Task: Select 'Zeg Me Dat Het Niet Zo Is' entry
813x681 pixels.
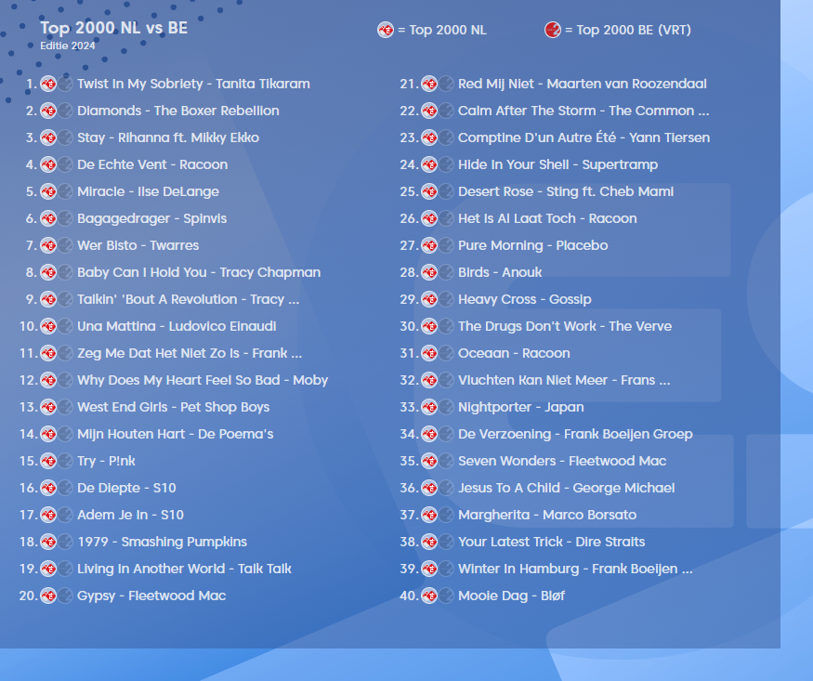Action: coord(190,353)
